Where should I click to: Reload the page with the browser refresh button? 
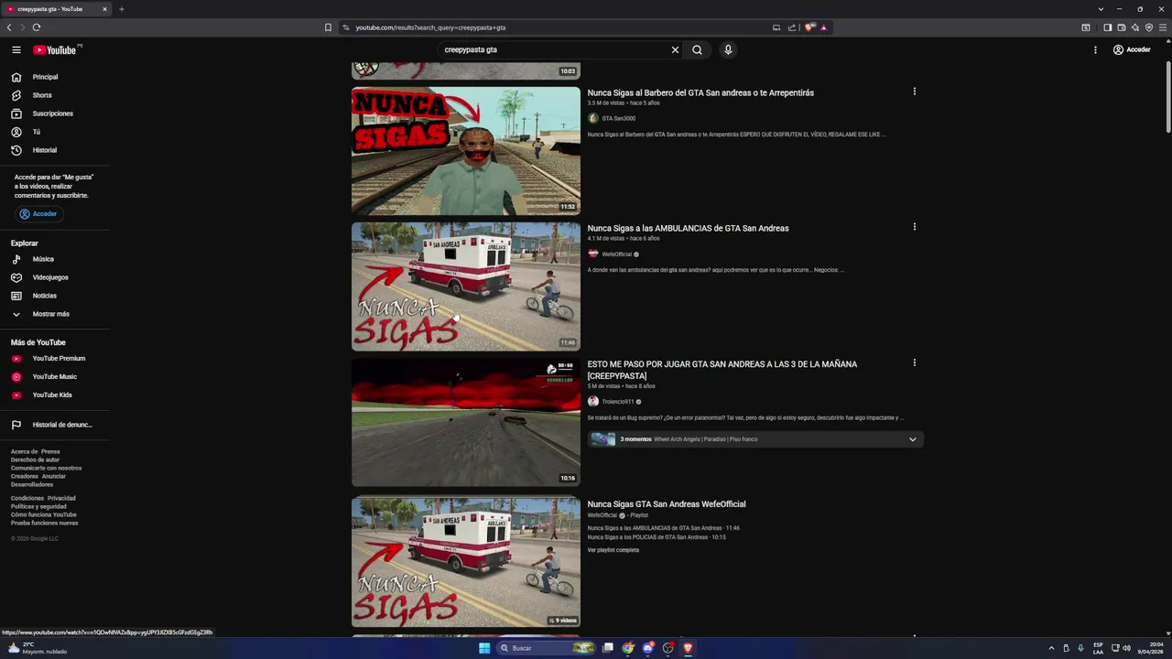tap(37, 27)
